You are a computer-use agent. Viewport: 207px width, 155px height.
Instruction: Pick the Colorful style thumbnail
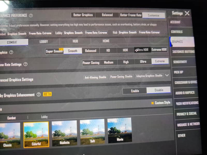(x=36, y=134)
